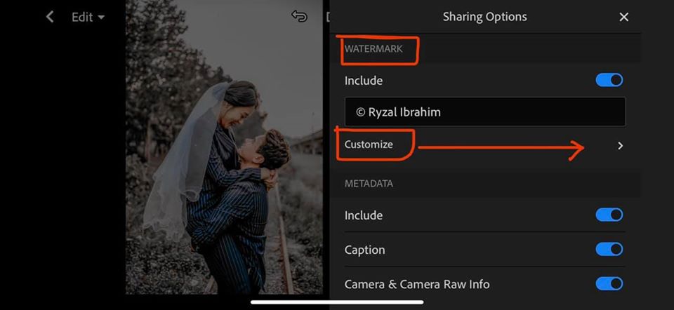Switch off Camera & Camera Raw Info
674x310 pixels.
[x=609, y=283]
